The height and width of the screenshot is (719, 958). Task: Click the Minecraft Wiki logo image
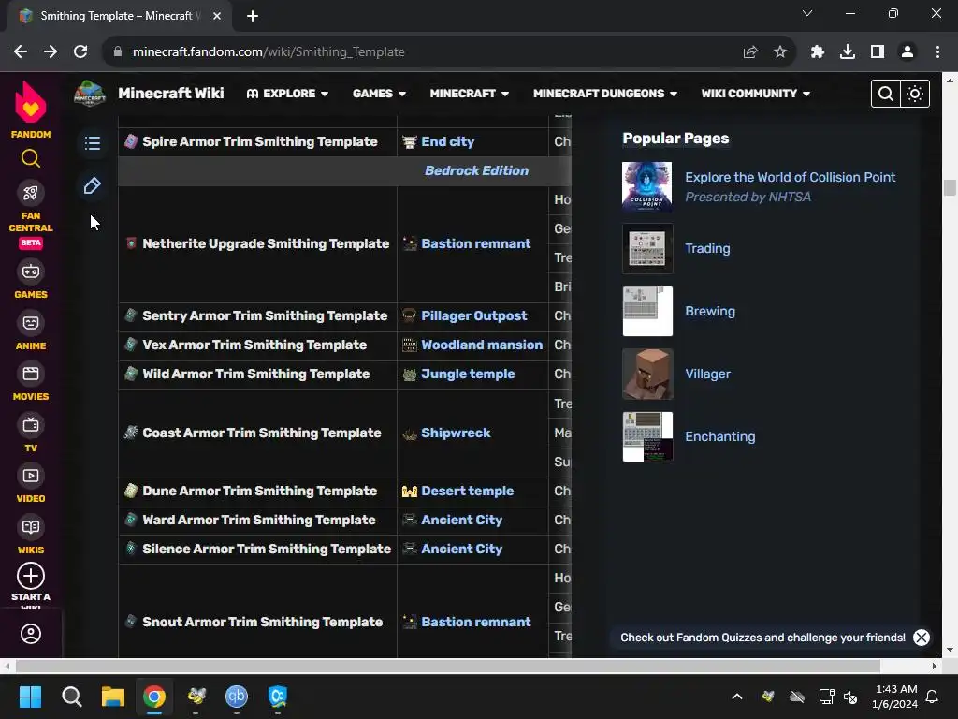click(89, 94)
